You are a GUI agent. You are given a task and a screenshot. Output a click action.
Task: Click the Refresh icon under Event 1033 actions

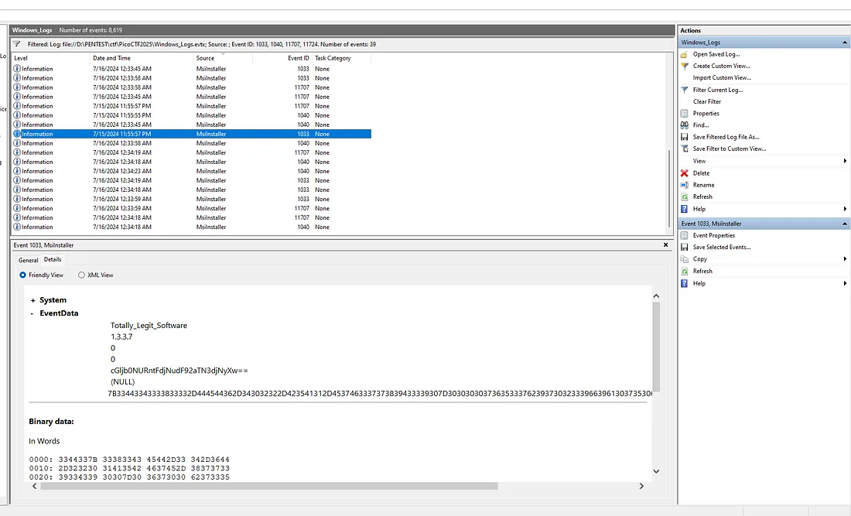[685, 271]
